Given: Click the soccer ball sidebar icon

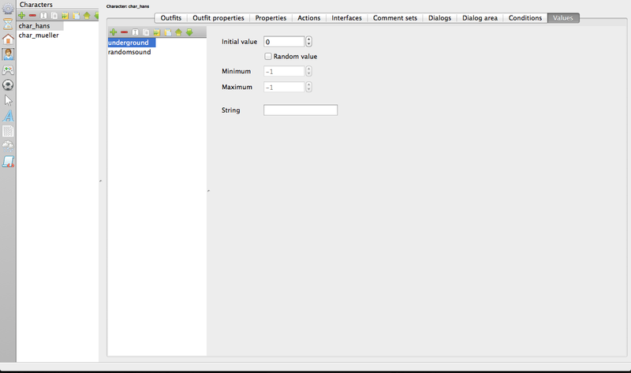Looking at the screenshot, I should tap(9, 85).
